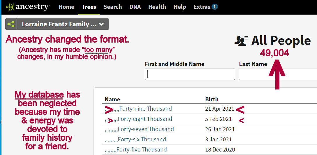This screenshot has width=317, height=155.
Task: Click the All People icon
Action: pyautogui.click(x=241, y=41)
